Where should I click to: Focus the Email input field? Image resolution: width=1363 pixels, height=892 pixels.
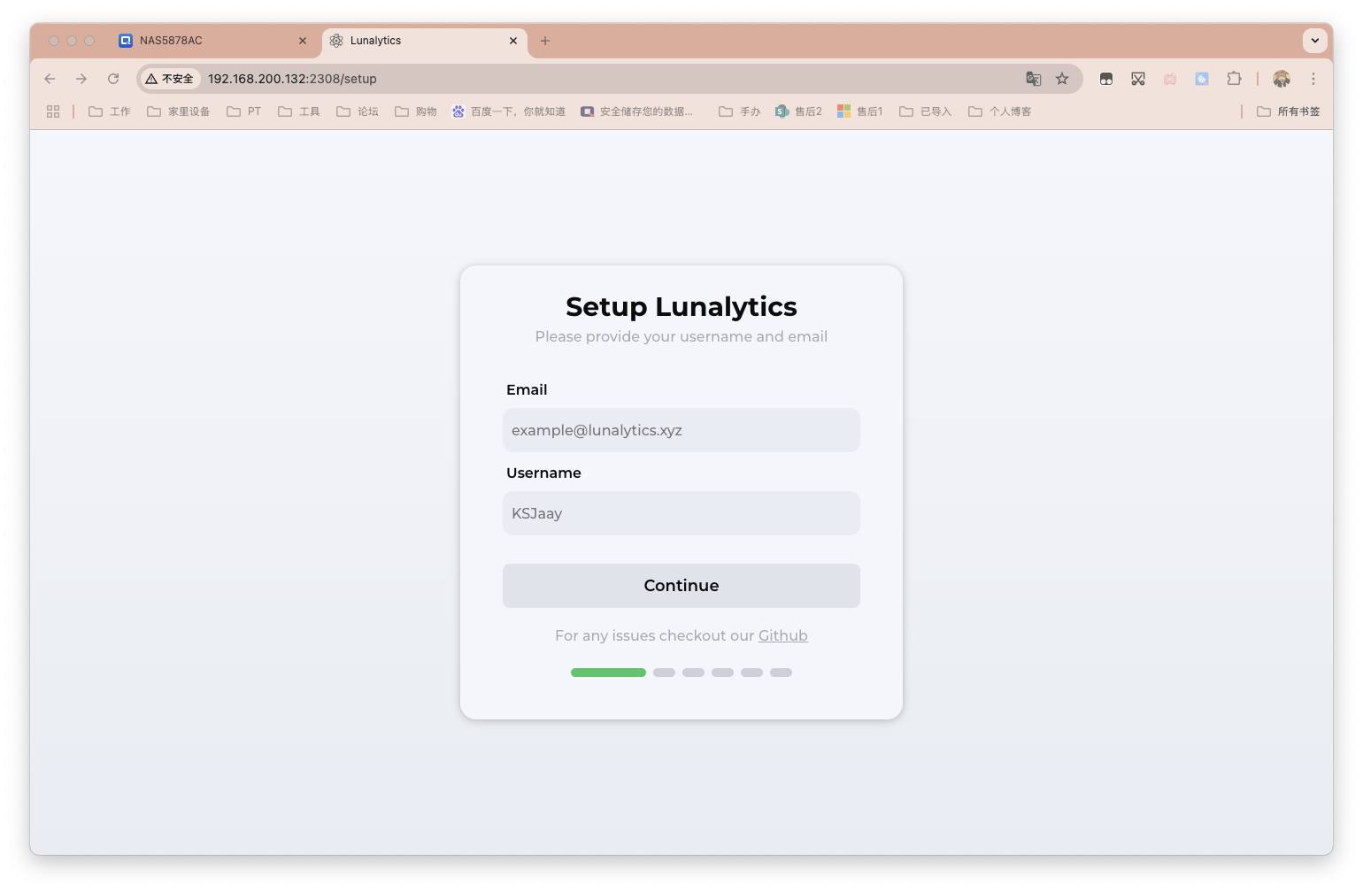[681, 430]
